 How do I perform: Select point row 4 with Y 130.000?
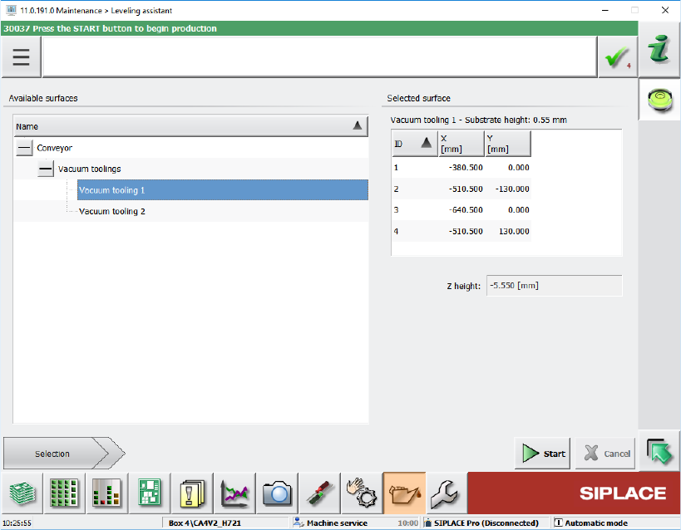(x=461, y=232)
